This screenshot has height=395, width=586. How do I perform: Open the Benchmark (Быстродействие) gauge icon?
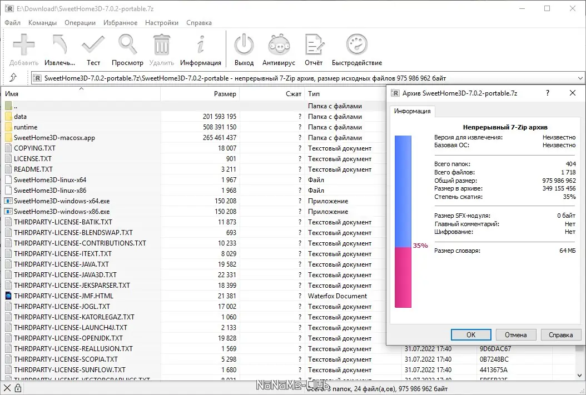(x=357, y=44)
